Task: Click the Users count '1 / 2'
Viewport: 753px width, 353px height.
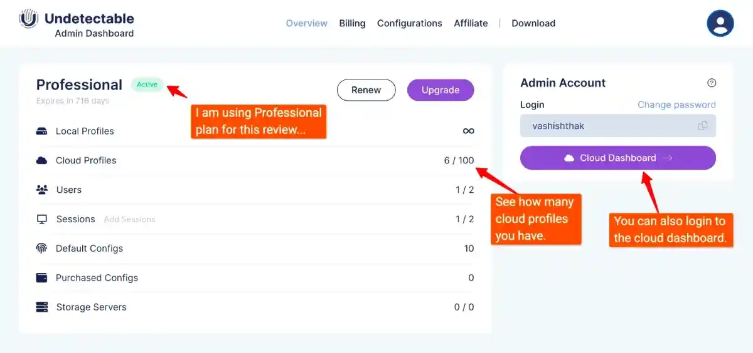Action: point(465,190)
